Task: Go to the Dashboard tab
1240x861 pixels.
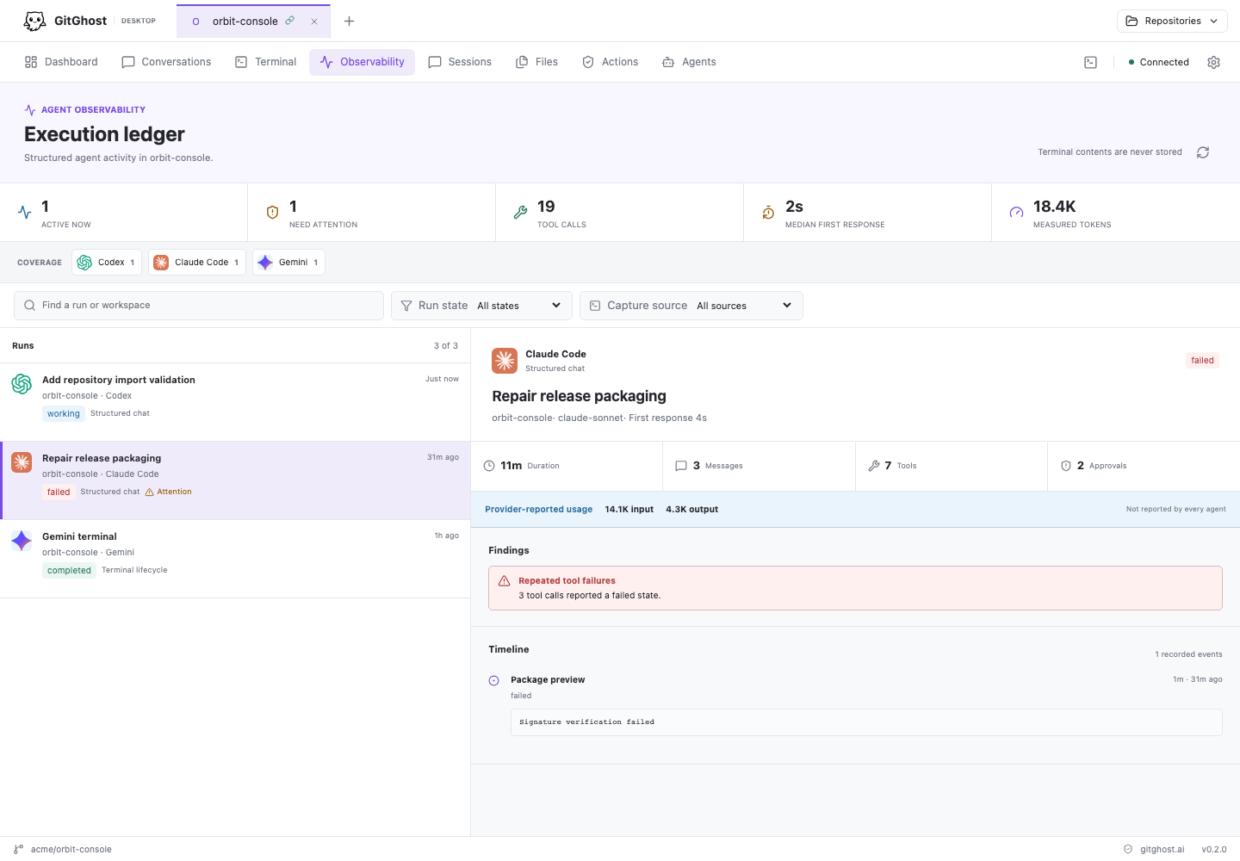Action: (x=61, y=62)
